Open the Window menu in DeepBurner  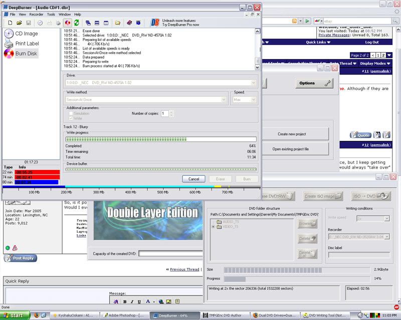[x=65, y=14]
